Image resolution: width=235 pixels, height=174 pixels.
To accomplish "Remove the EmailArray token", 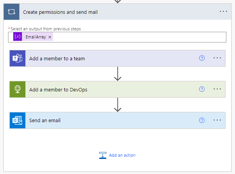I will pos(50,37).
